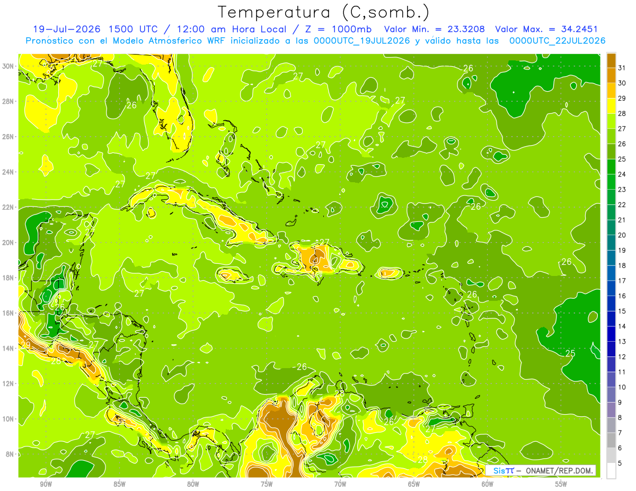Click the legend value 18
The image size is (636, 491).
tap(622, 266)
